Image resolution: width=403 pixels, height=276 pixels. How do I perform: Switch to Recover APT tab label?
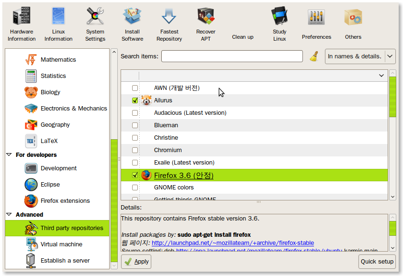click(206, 35)
